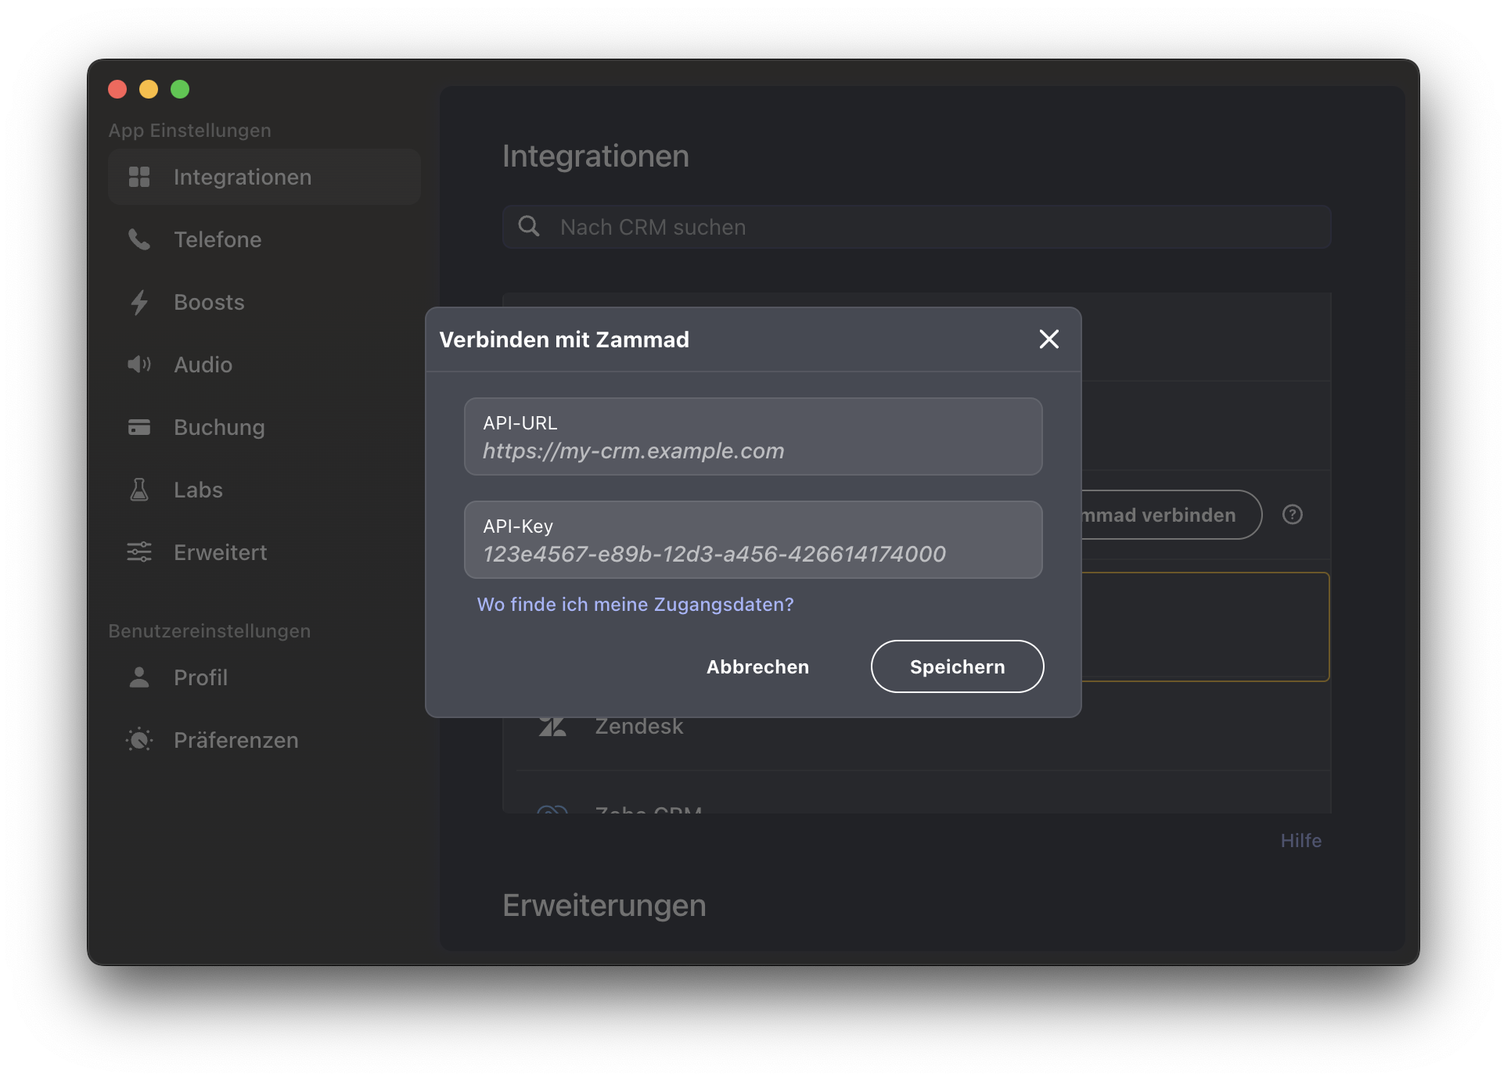Click the Boosts lightning bolt icon
The image size is (1507, 1081).
(x=139, y=302)
